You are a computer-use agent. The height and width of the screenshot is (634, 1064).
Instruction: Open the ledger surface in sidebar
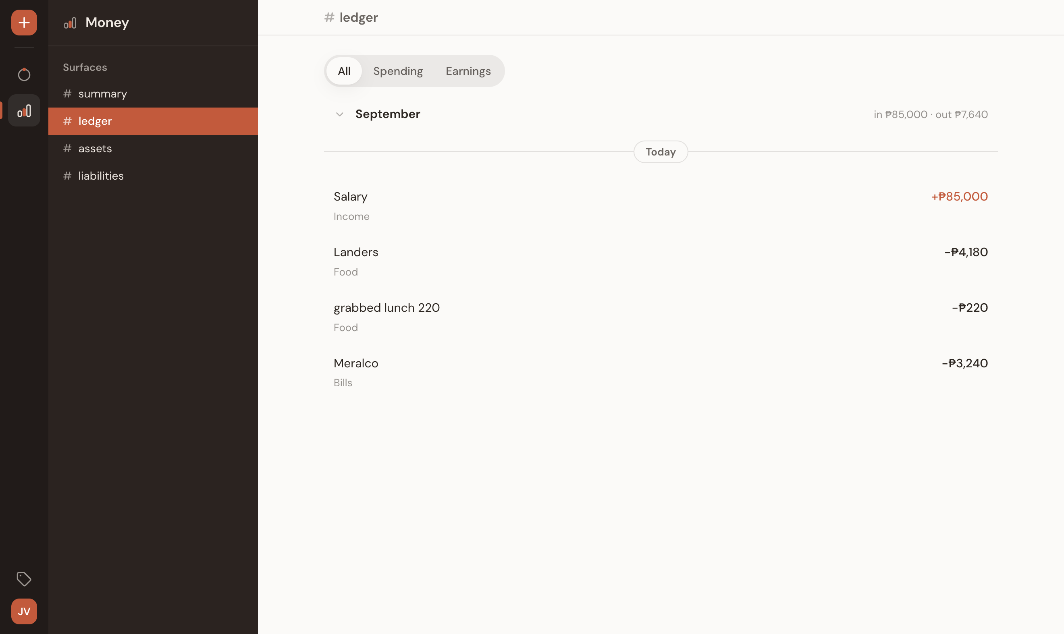pyautogui.click(x=153, y=121)
